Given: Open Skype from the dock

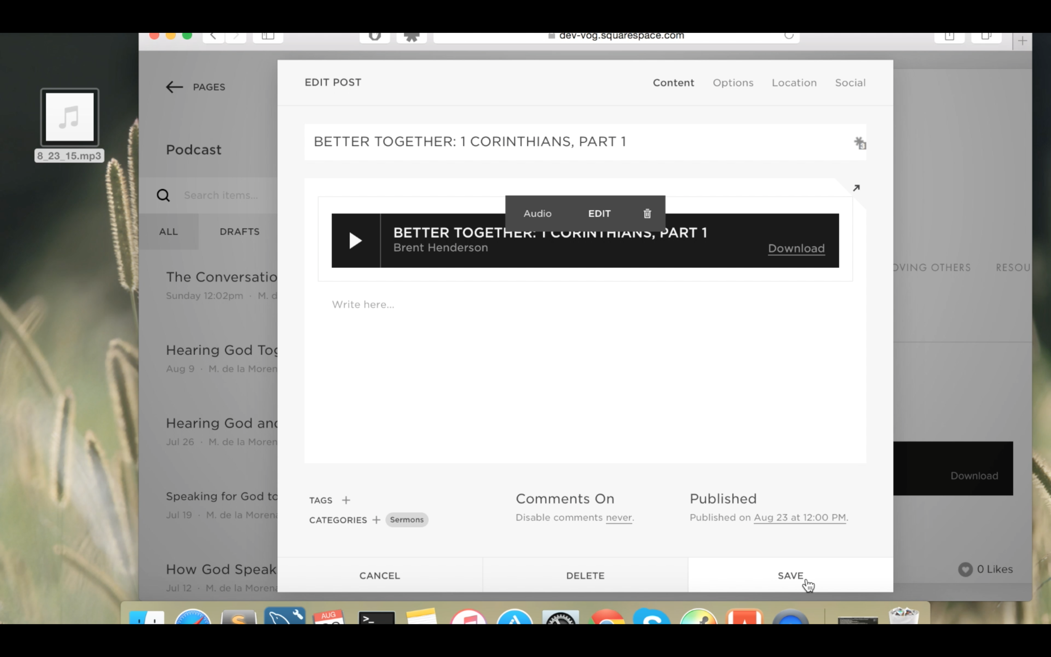Looking at the screenshot, I should click(x=652, y=617).
